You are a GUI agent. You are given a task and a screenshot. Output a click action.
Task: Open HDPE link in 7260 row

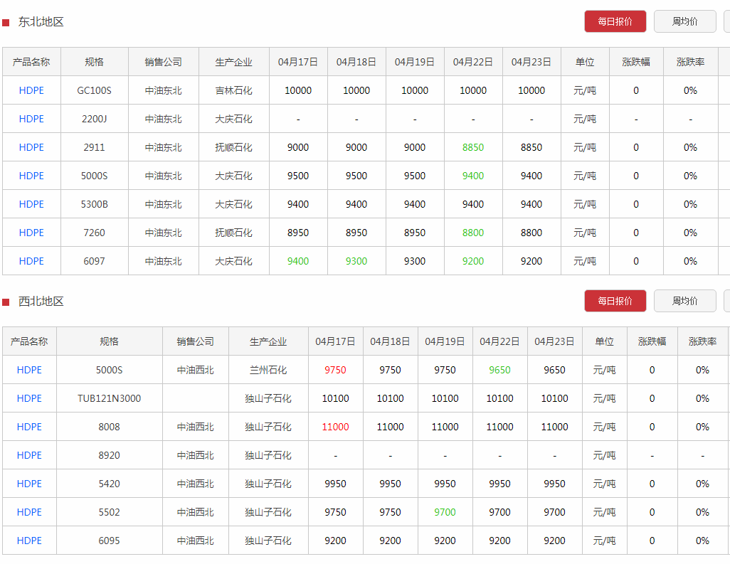pos(31,232)
